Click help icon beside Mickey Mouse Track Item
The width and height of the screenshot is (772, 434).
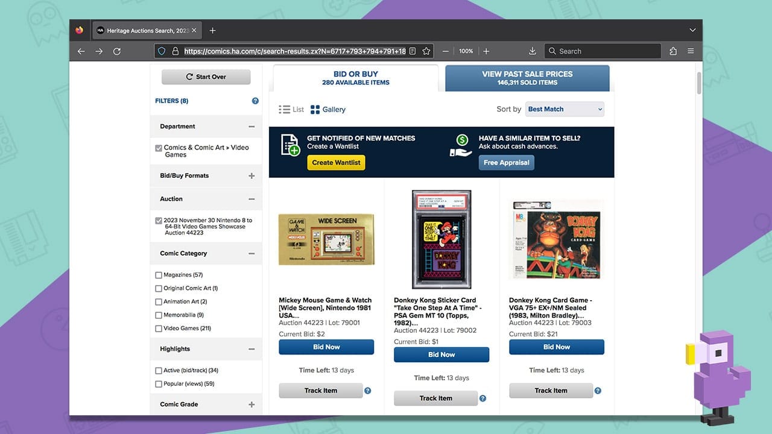pyautogui.click(x=368, y=391)
